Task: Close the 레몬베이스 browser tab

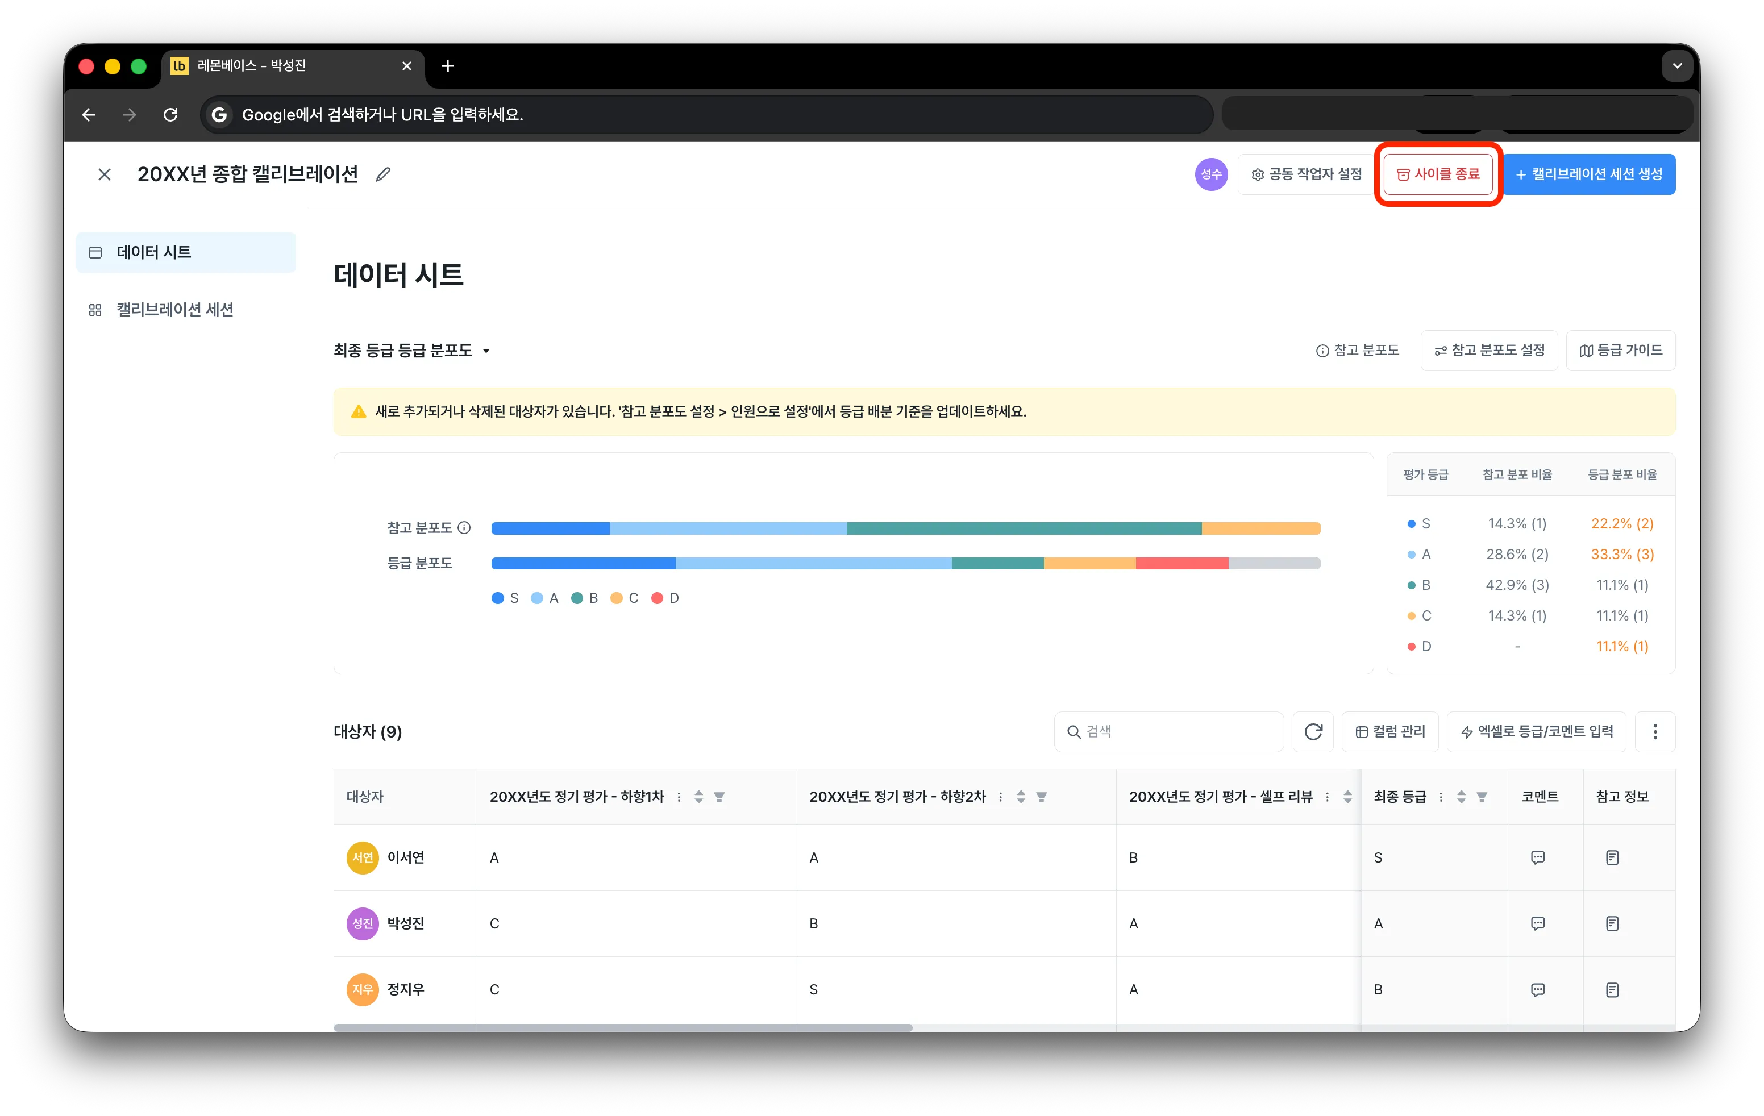Action: click(406, 66)
